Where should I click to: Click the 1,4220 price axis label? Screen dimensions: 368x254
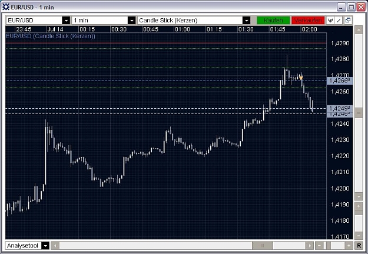[340, 156]
